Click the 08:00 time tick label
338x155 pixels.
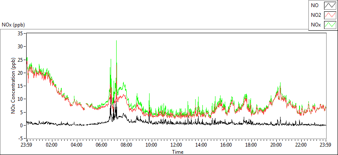(x=127, y=144)
